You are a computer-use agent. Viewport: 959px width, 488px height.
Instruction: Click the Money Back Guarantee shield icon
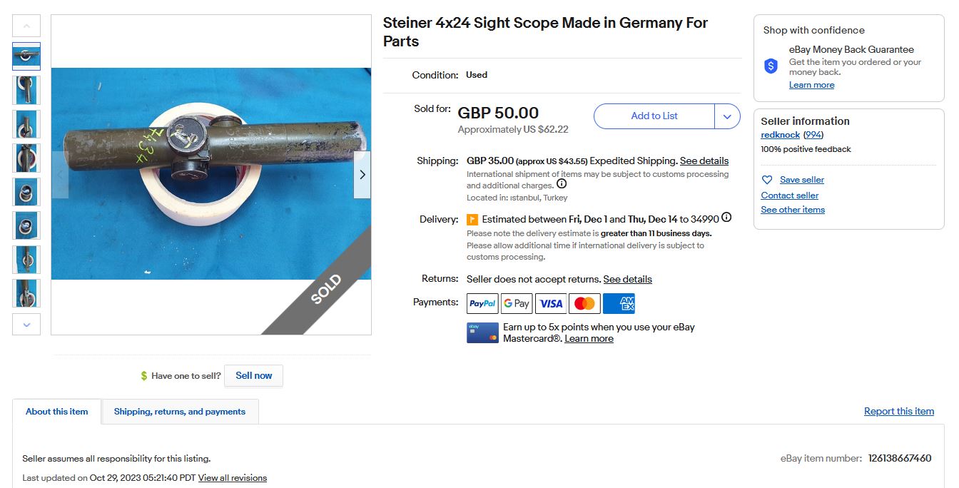coord(771,66)
